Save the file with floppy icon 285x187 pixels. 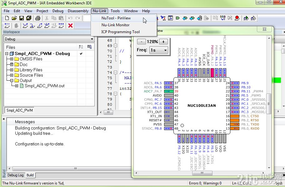pyautogui.click(x=22, y=18)
